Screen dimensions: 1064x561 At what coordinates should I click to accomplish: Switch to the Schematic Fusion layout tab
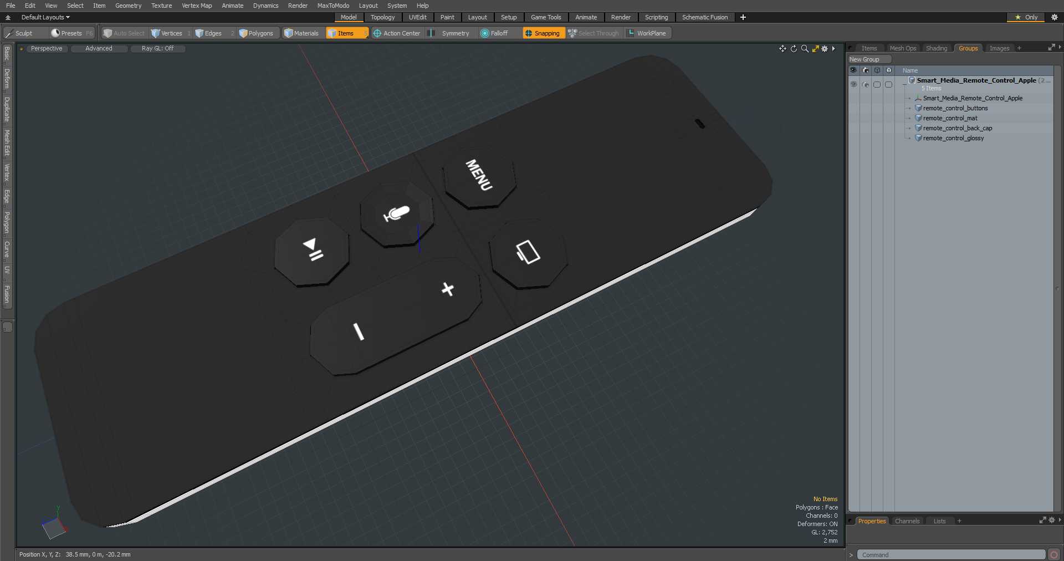pos(705,17)
